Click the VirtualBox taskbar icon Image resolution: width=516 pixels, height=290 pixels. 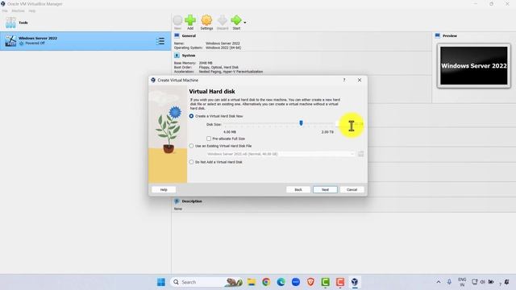355,282
